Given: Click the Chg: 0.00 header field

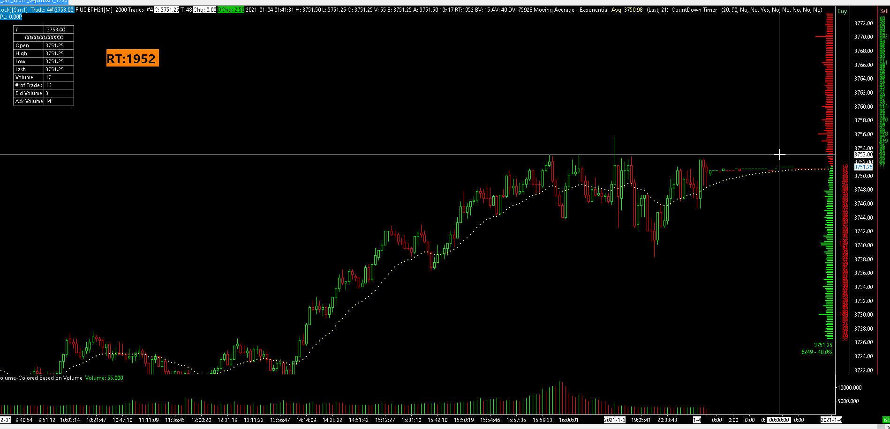Looking at the screenshot, I should pyautogui.click(x=205, y=10).
